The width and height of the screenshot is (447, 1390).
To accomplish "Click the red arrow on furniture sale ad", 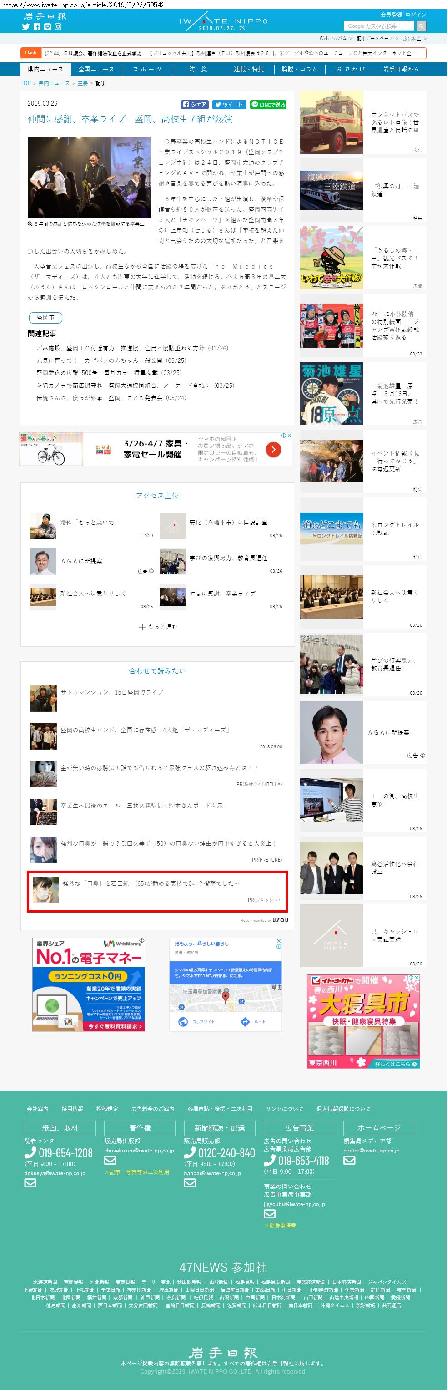I will click(273, 449).
